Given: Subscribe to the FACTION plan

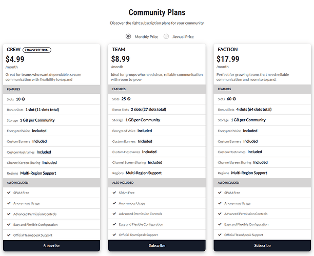Looking at the screenshot, I should click(262, 246).
